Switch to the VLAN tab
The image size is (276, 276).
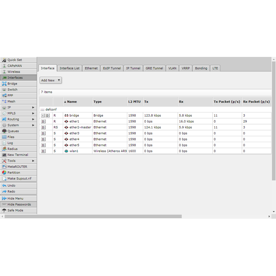pos(172,68)
